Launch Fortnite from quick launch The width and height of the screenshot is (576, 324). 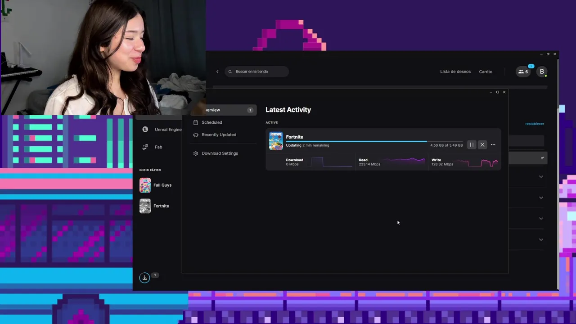pyautogui.click(x=160, y=206)
